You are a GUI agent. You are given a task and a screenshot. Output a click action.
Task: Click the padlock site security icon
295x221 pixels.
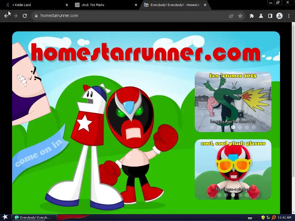(x=36, y=16)
